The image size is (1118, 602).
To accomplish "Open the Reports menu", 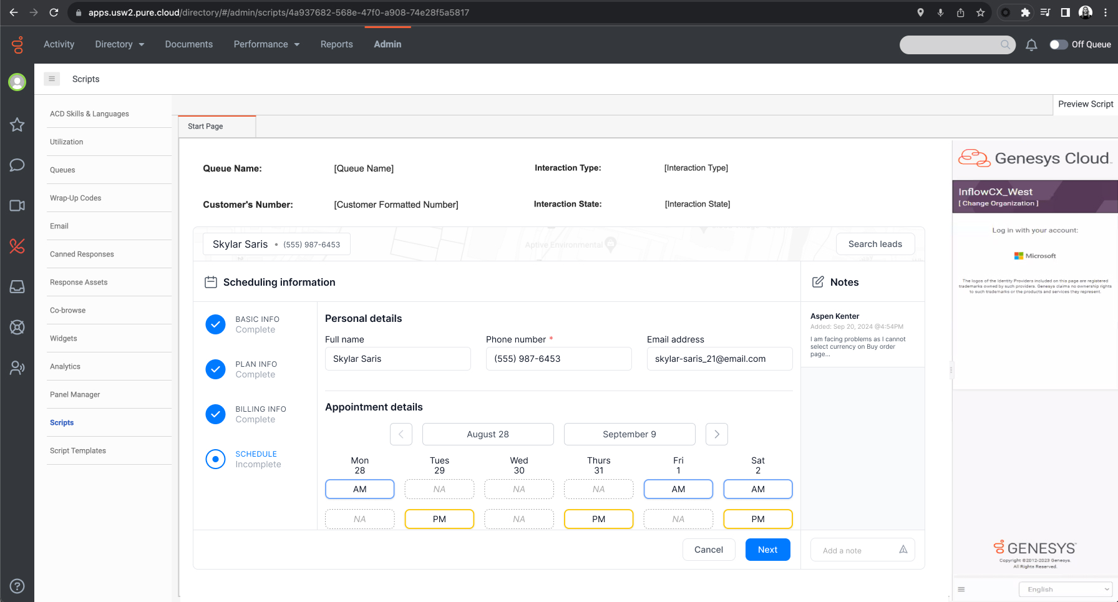I will click(x=337, y=44).
